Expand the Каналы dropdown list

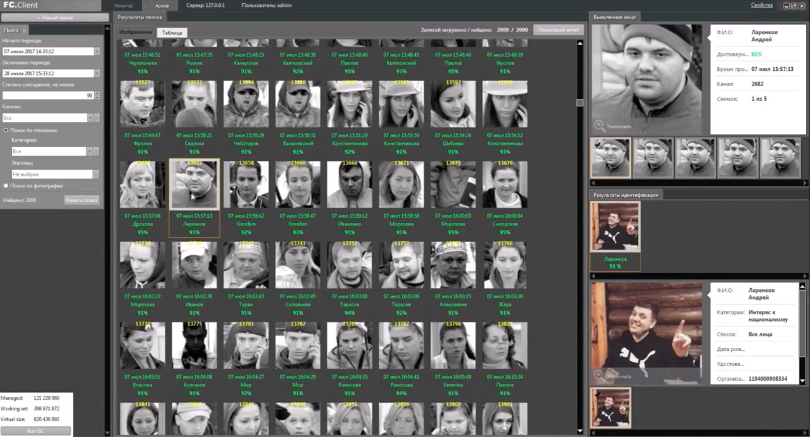click(x=90, y=118)
